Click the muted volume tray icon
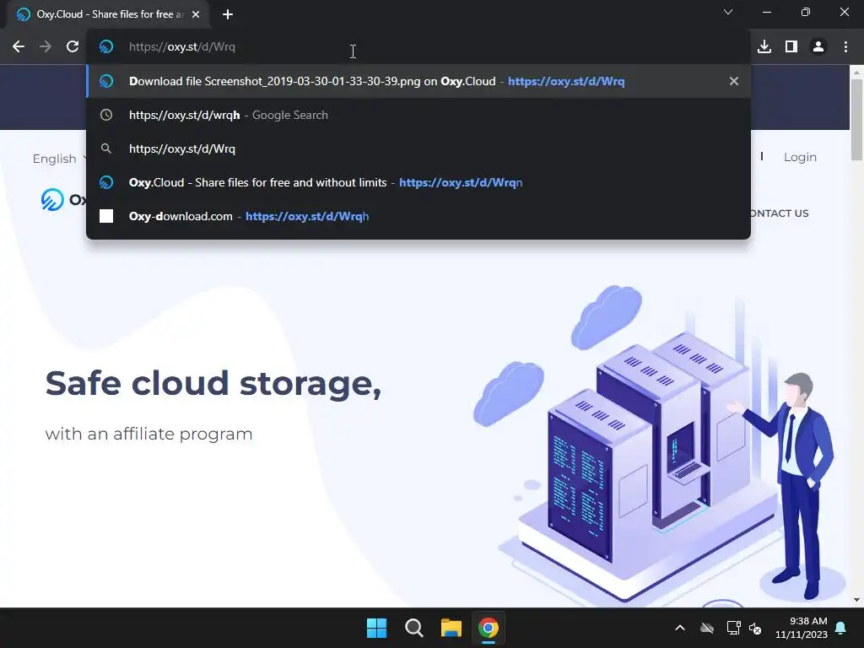This screenshot has width=864, height=648. point(755,628)
